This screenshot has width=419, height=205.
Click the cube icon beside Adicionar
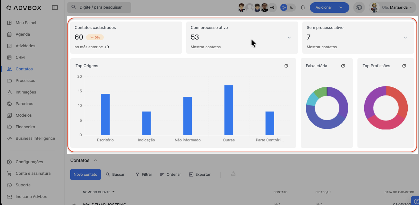tap(359, 7)
